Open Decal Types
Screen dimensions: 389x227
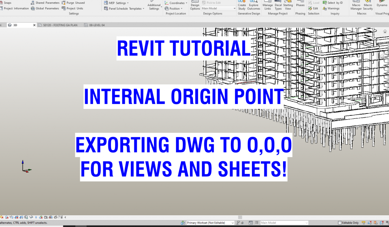(278, 5)
